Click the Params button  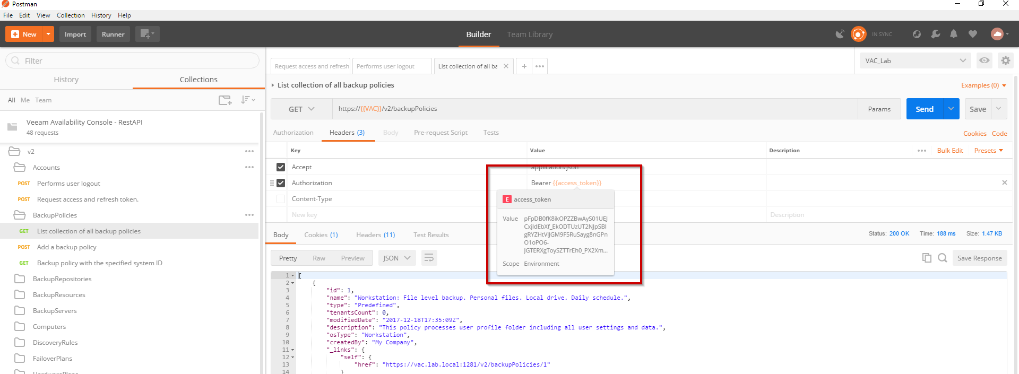tap(879, 109)
